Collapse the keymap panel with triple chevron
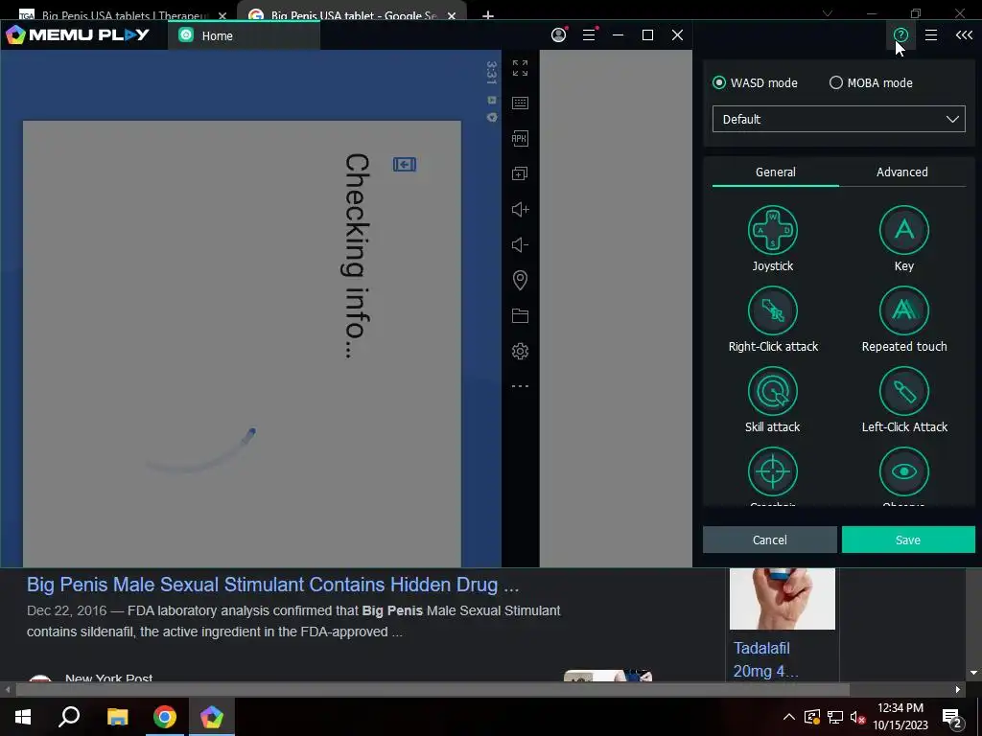 click(964, 35)
